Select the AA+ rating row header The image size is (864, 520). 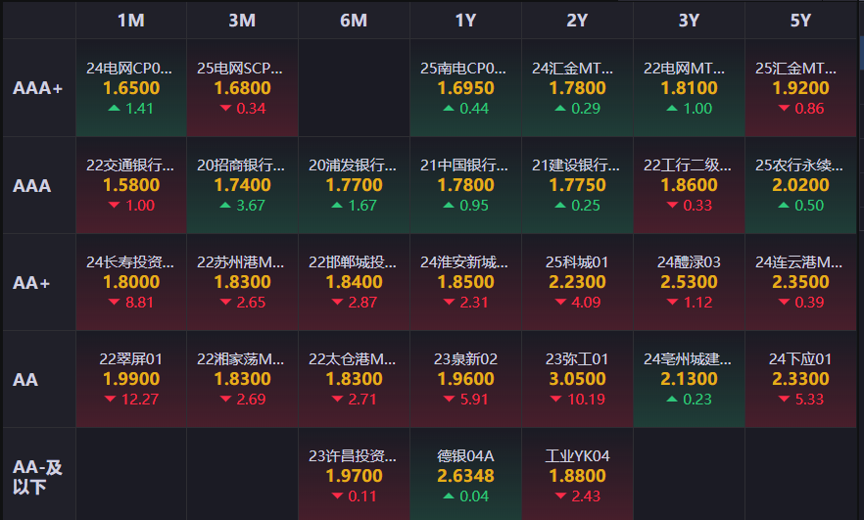pyautogui.click(x=32, y=283)
